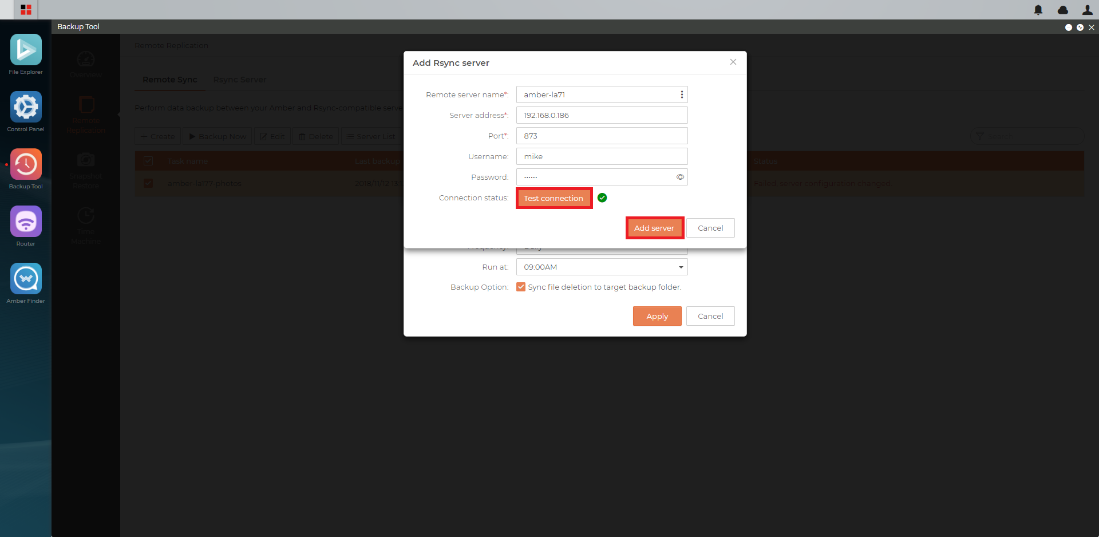The image size is (1099, 537).
Task: Click the Apply button
Action: click(x=657, y=316)
